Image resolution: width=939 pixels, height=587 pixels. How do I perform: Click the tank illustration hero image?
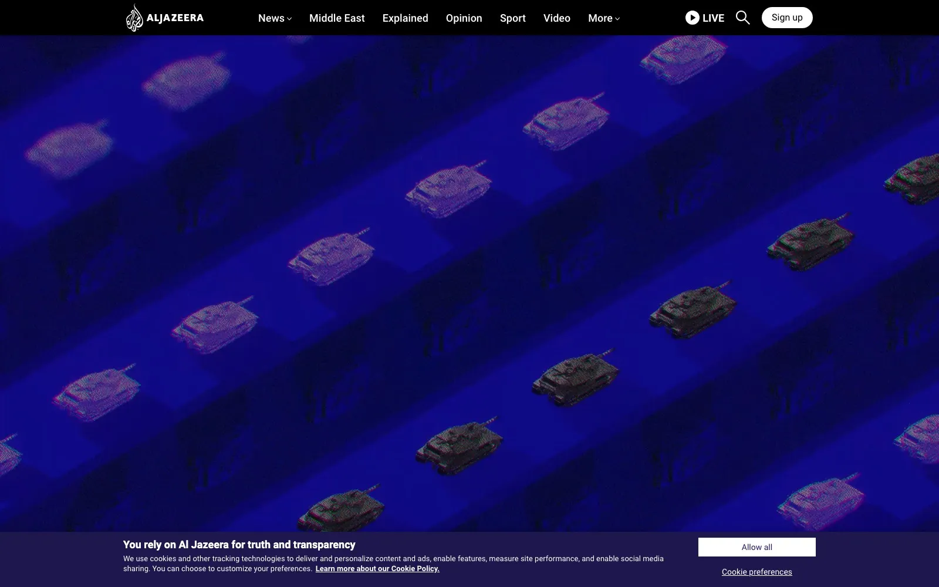click(x=469, y=284)
